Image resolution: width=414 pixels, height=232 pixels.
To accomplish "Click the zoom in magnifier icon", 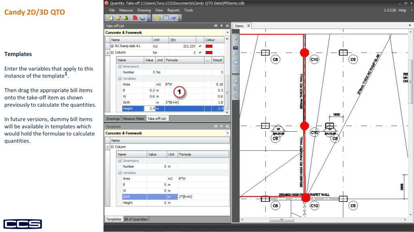I will [236, 89].
